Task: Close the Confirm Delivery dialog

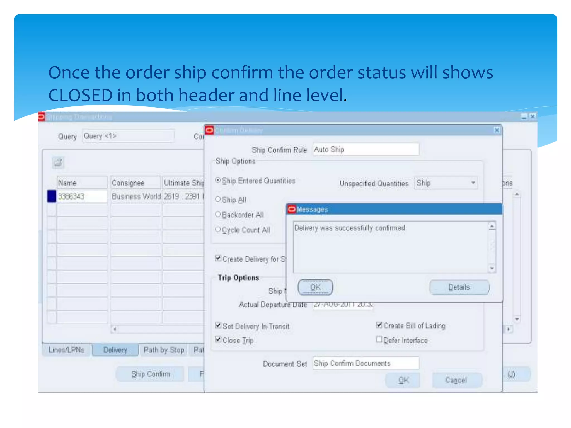Action: click(497, 130)
